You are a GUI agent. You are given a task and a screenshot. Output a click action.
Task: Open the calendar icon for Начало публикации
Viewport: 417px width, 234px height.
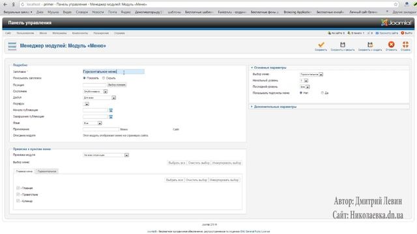(x=111, y=110)
